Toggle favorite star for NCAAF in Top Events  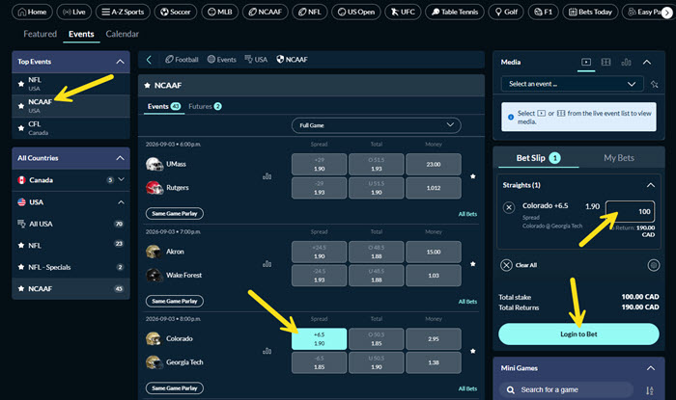click(20, 106)
